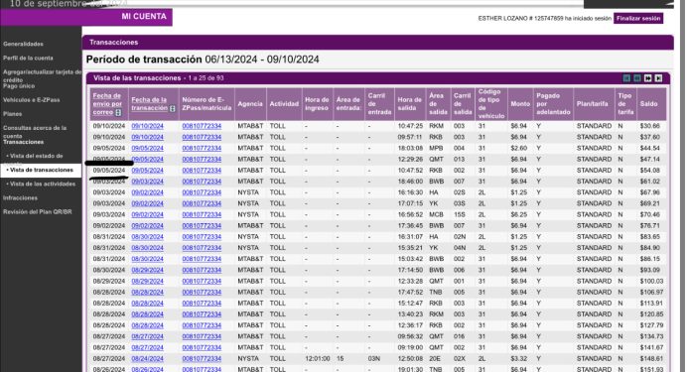This screenshot has width=690, height=372.
Task: Click the MPB exit area cell
Action: (436, 148)
